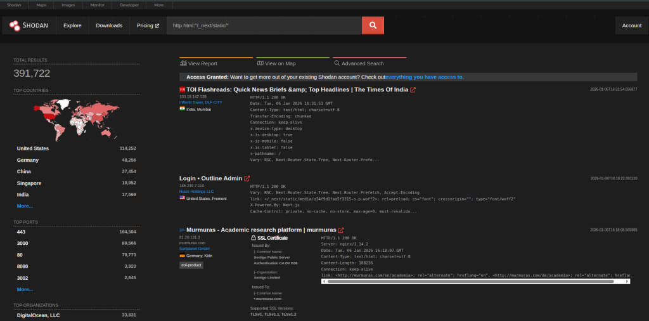Open Maps in the top bar

[x=41, y=5]
